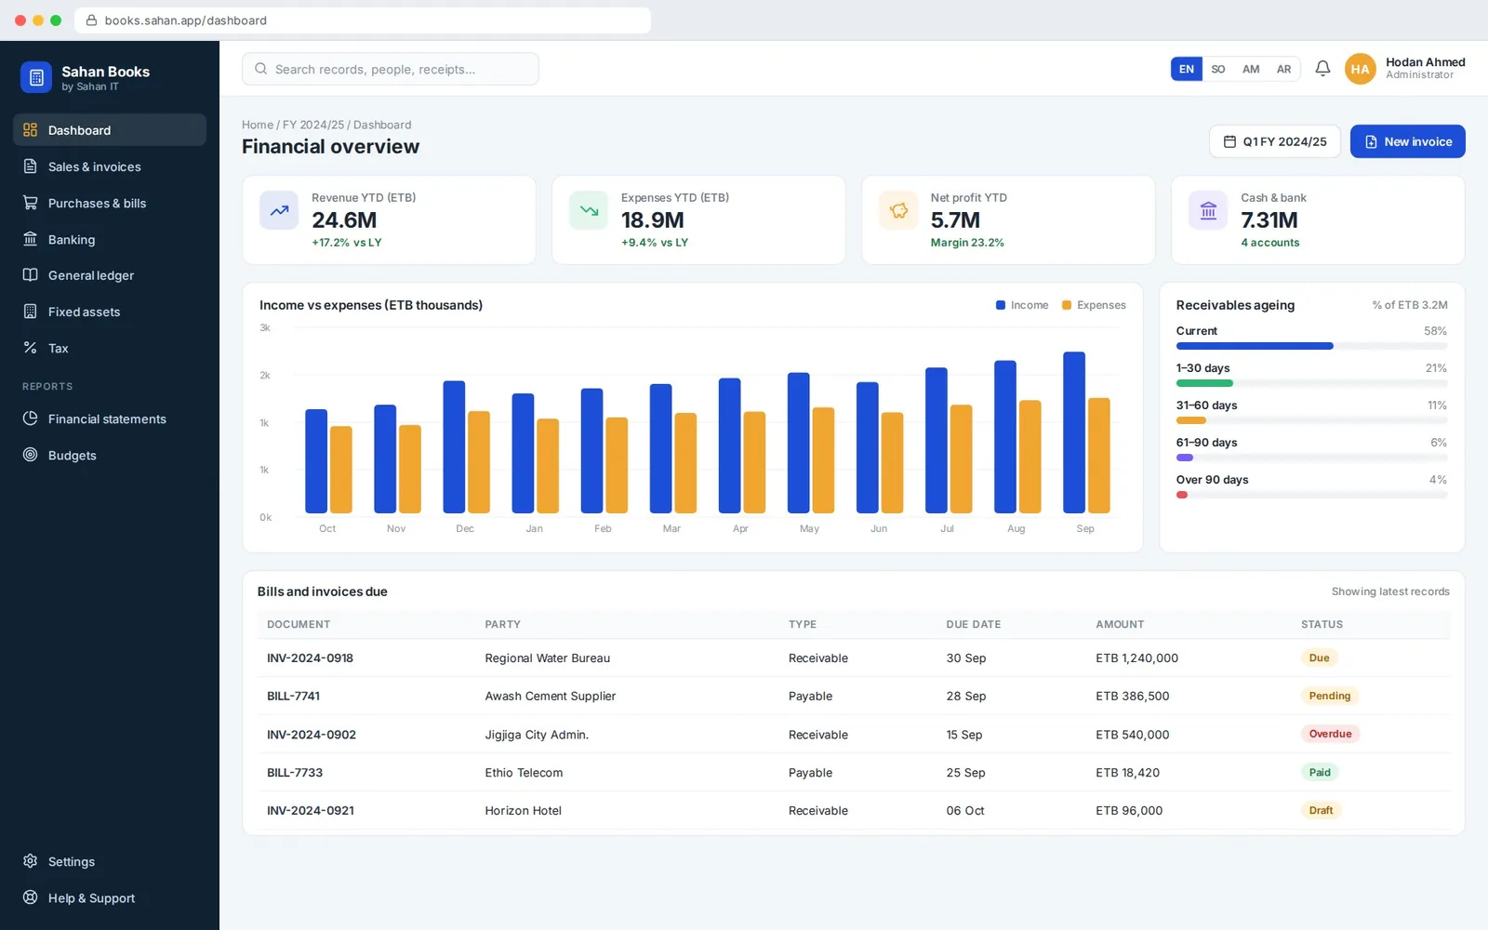Click the Current receivables progress bar
The width and height of the screenshot is (1488, 930).
(x=1311, y=346)
